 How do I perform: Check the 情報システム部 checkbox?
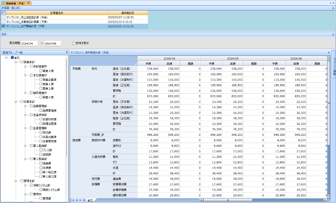pyautogui.click(x=31, y=185)
